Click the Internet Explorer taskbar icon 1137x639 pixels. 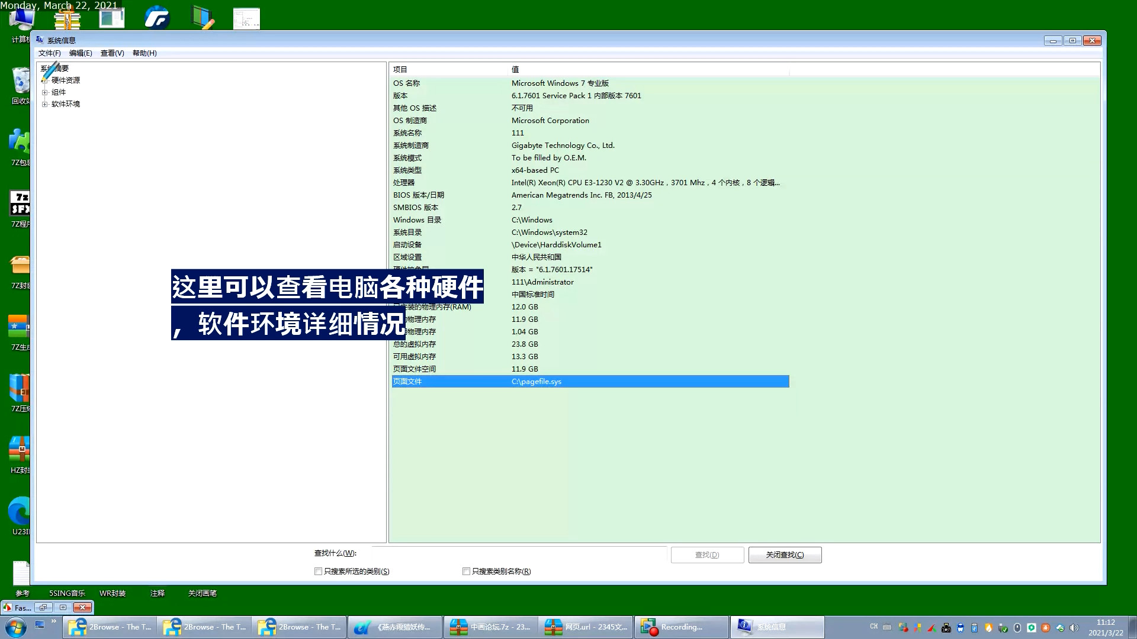78,627
